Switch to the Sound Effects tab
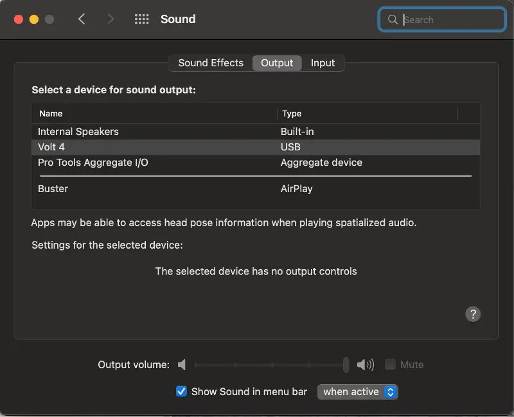 tap(210, 62)
